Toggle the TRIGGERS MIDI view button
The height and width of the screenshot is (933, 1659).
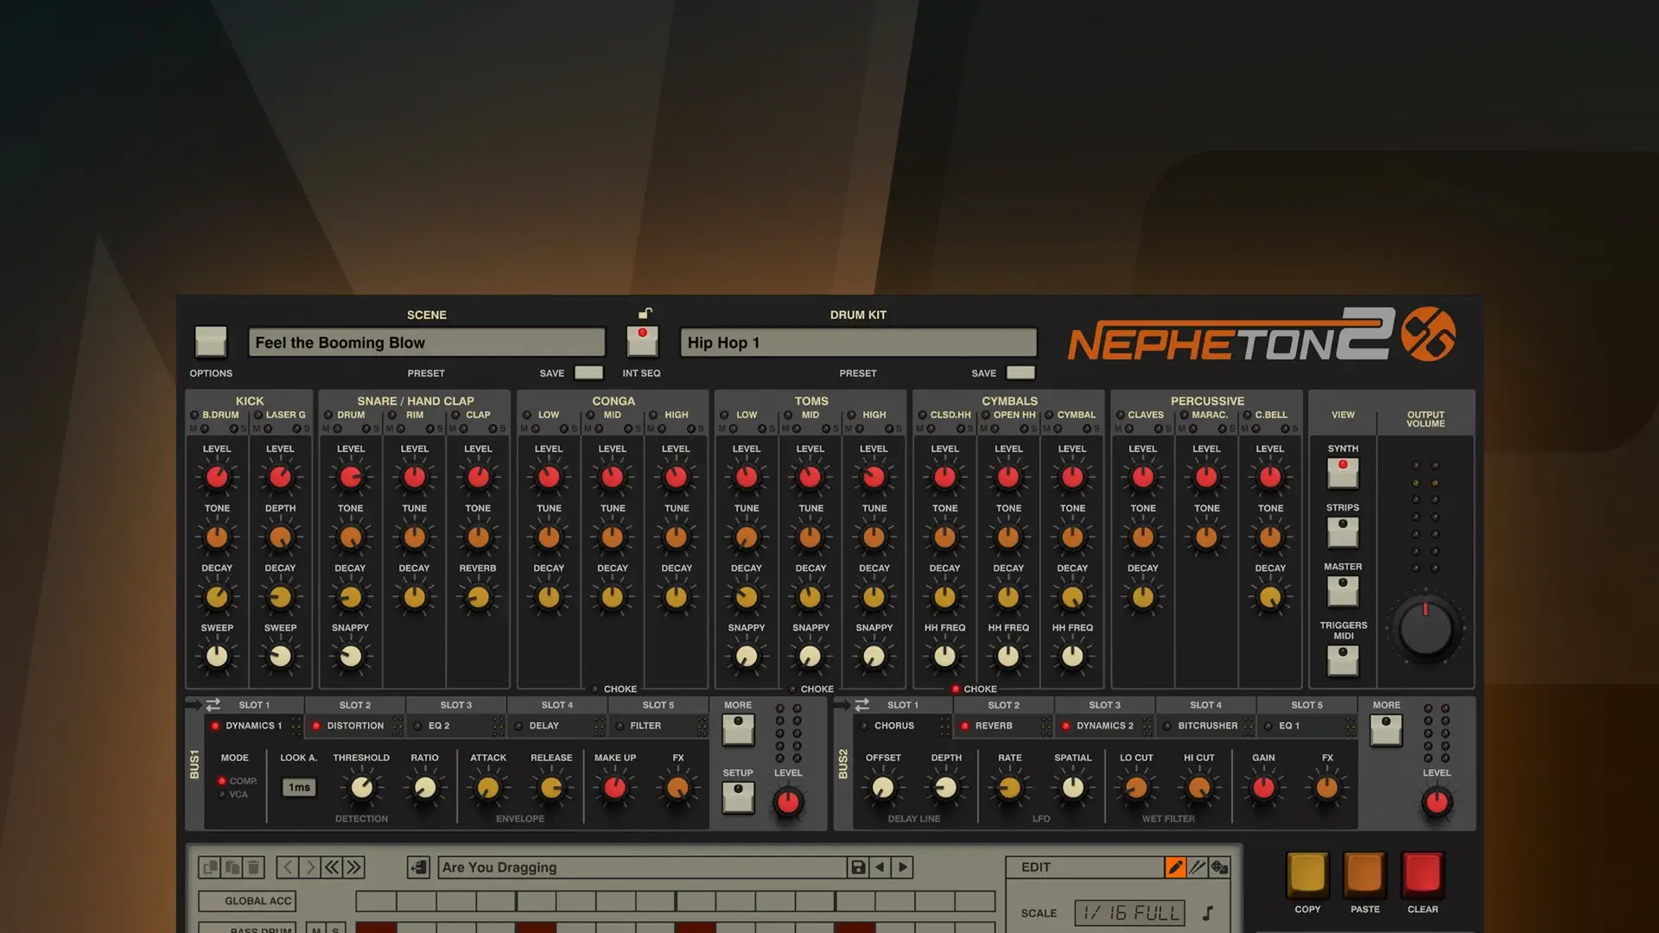1343,661
